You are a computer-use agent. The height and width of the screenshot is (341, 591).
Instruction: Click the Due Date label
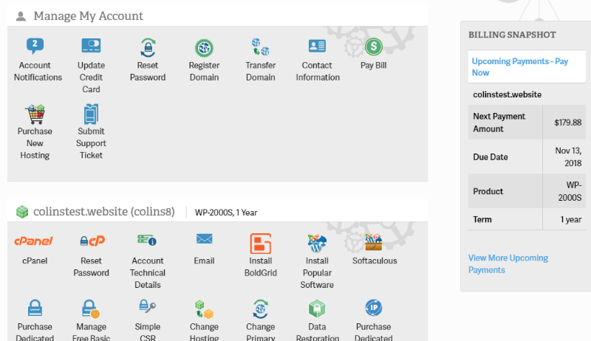pyautogui.click(x=491, y=157)
